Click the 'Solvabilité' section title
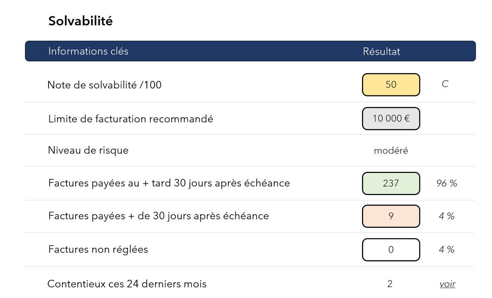This screenshot has height=298, width=492. pyautogui.click(x=80, y=21)
